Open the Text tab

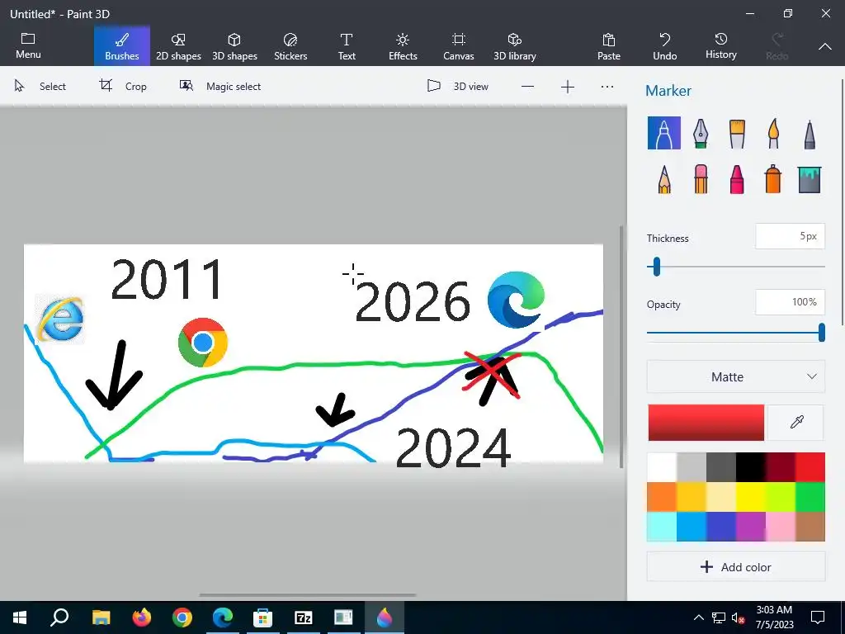click(347, 46)
